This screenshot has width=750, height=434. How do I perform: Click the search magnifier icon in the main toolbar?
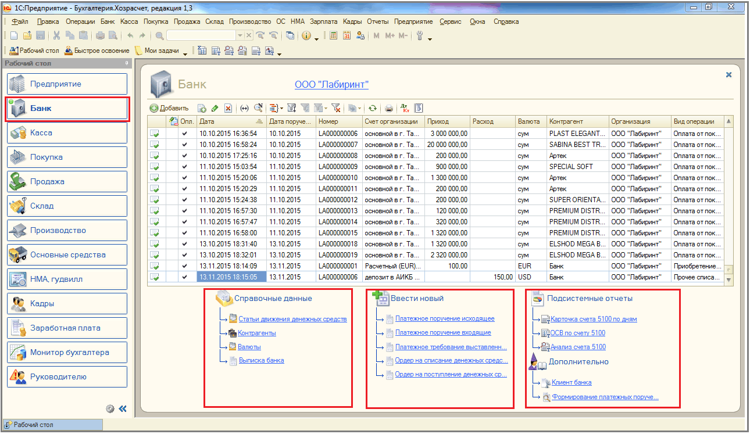pos(159,35)
